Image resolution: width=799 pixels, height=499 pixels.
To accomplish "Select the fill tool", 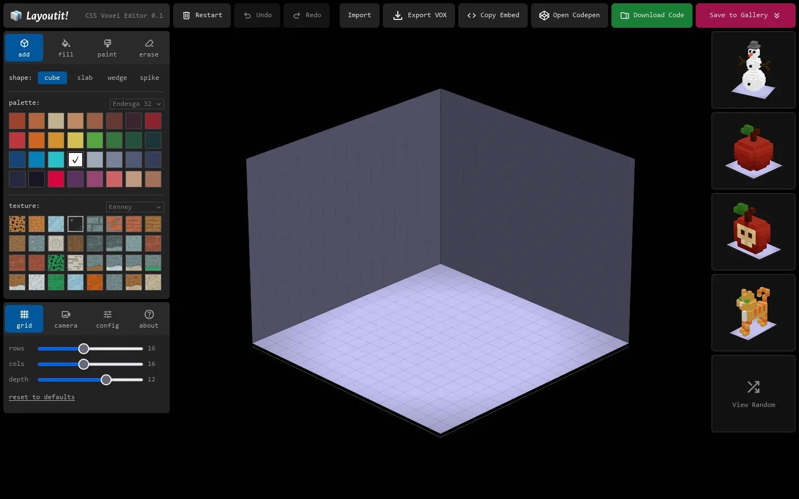I will tap(65, 48).
